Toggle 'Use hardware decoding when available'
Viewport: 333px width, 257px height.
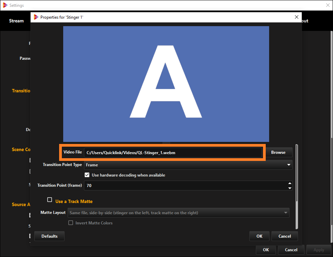click(x=87, y=175)
